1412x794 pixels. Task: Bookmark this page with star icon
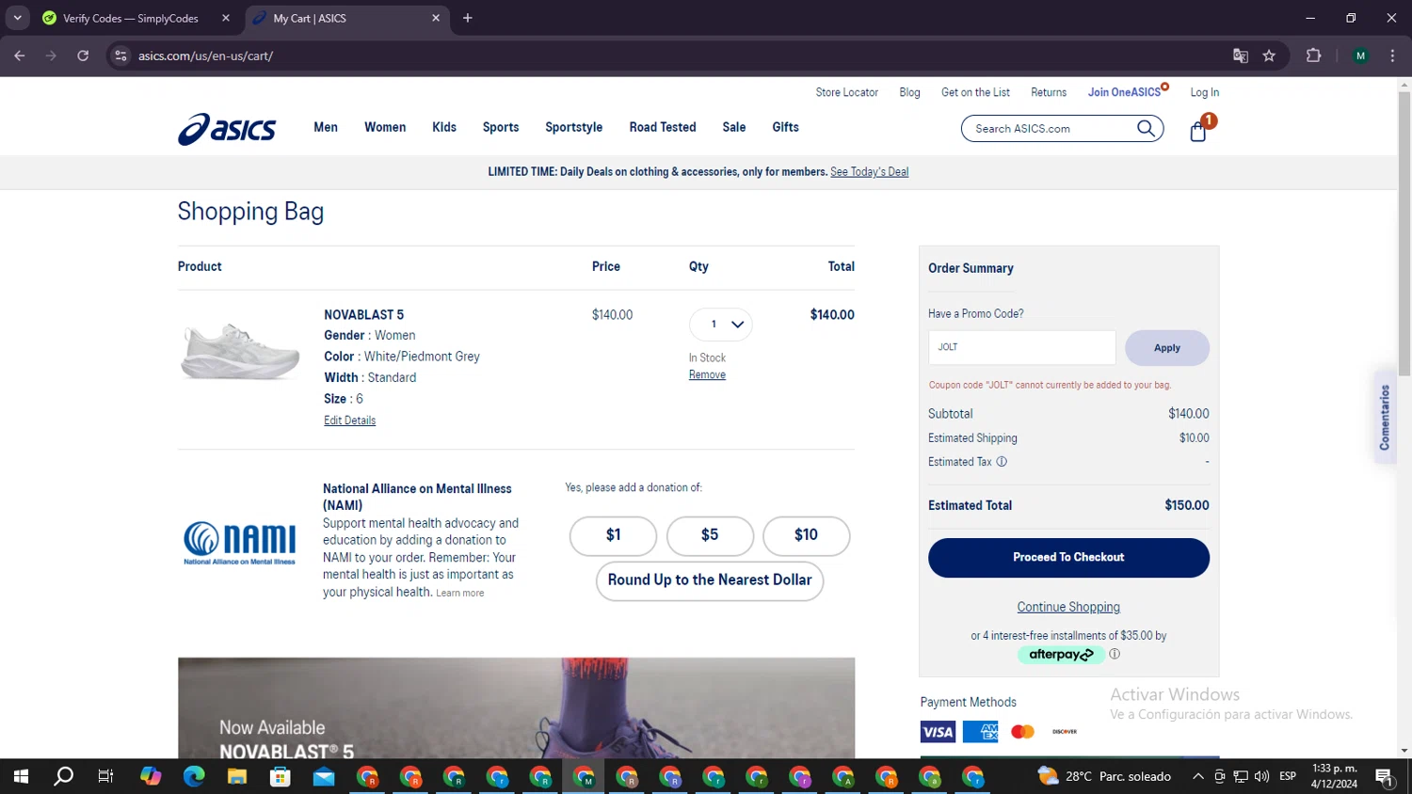pyautogui.click(x=1269, y=56)
